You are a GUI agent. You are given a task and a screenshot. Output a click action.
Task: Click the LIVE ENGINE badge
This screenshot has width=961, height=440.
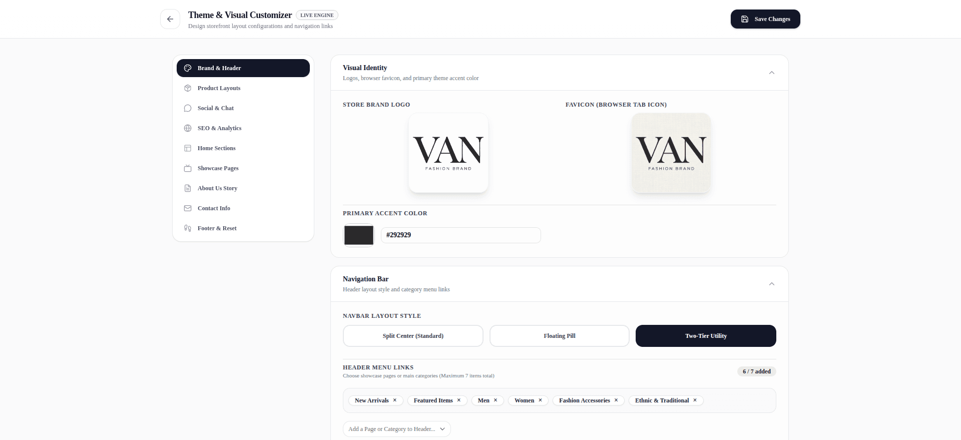coord(317,15)
